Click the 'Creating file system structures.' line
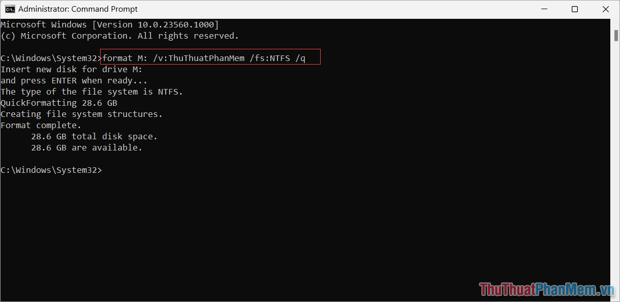Viewport: 620px width, 302px height. pos(81,113)
